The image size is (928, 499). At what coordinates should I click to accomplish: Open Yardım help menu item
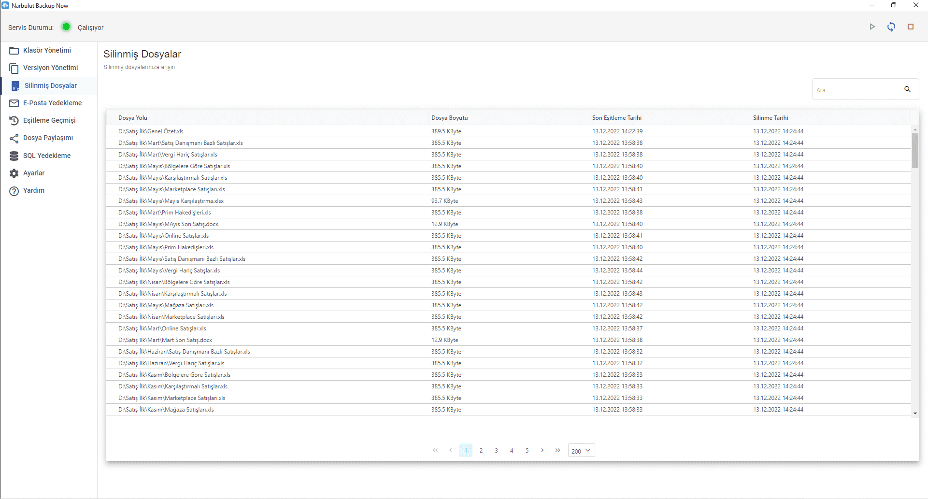tap(33, 191)
